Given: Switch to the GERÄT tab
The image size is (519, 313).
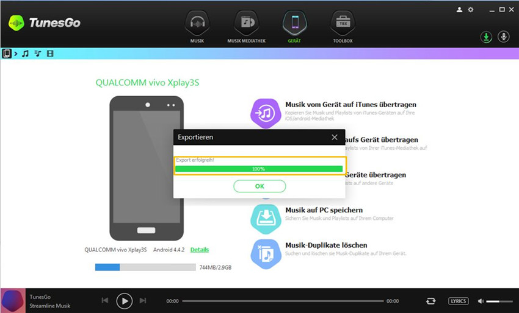Looking at the screenshot, I should [x=294, y=27].
